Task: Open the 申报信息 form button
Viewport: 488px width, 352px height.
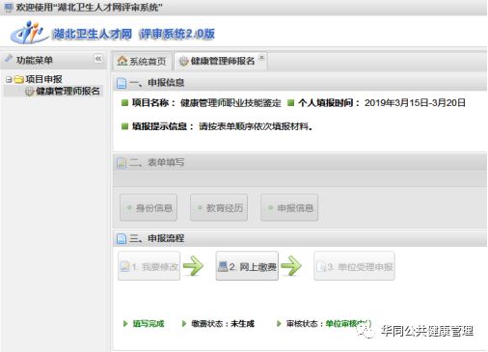Action: [289, 207]
